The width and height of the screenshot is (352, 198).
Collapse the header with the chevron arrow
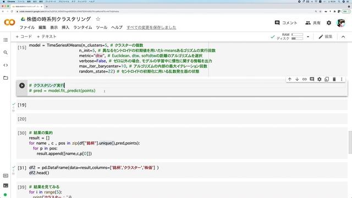click(343, 37)
